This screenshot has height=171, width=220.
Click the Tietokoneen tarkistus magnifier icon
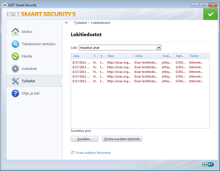[15, 44]
